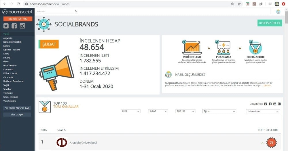
Task: Select Tümü in the sidebar
Action: (6, 34)
